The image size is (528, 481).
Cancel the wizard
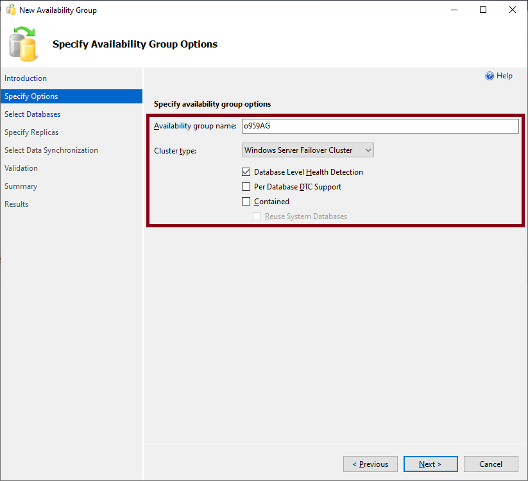pos(491,464)
